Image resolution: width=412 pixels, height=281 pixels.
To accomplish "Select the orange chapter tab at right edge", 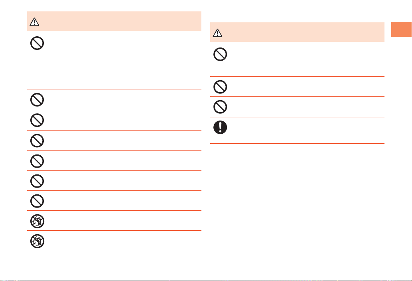I will coord(401,30).
